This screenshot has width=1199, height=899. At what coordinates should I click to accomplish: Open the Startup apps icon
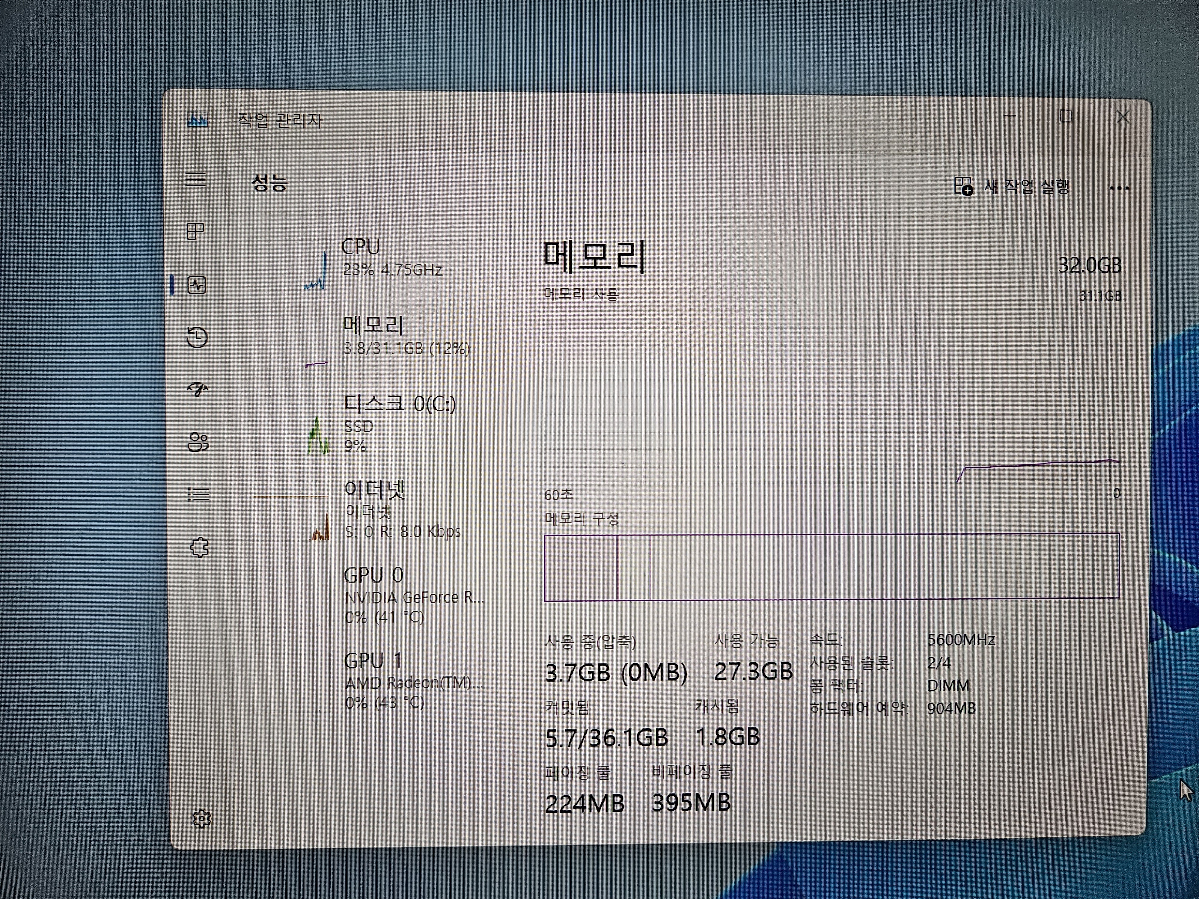pyautogui.click(x=198, y=389)
